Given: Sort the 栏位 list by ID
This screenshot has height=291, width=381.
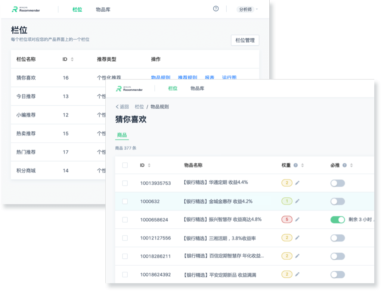Looking at the screenshot, I should 72,59.
